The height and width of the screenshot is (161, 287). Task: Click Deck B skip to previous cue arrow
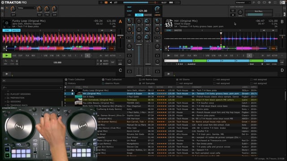(x=264, y=30)
